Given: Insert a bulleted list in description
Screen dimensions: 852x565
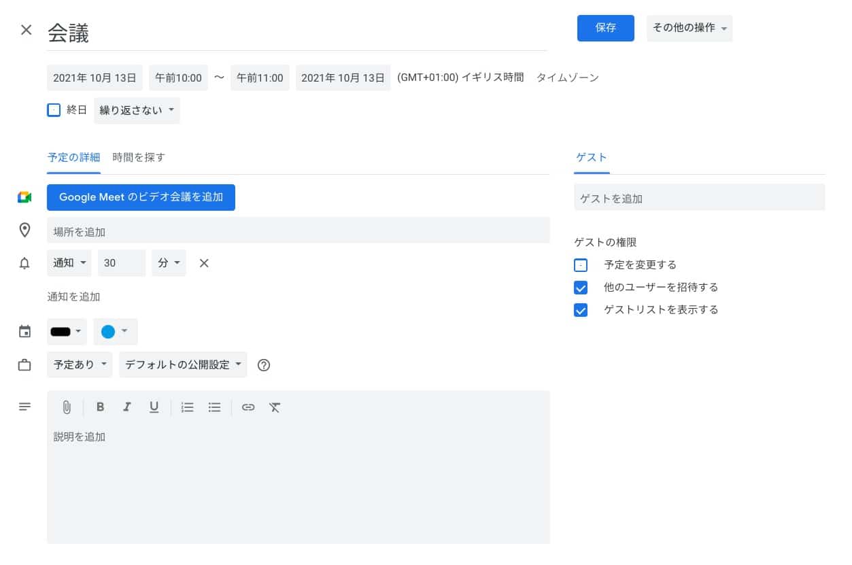Looking at the screenshot, I should 215,407.
